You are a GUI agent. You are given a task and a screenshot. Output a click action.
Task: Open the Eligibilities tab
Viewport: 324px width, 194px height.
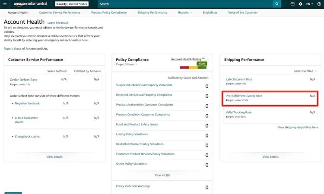click(210, 13)
